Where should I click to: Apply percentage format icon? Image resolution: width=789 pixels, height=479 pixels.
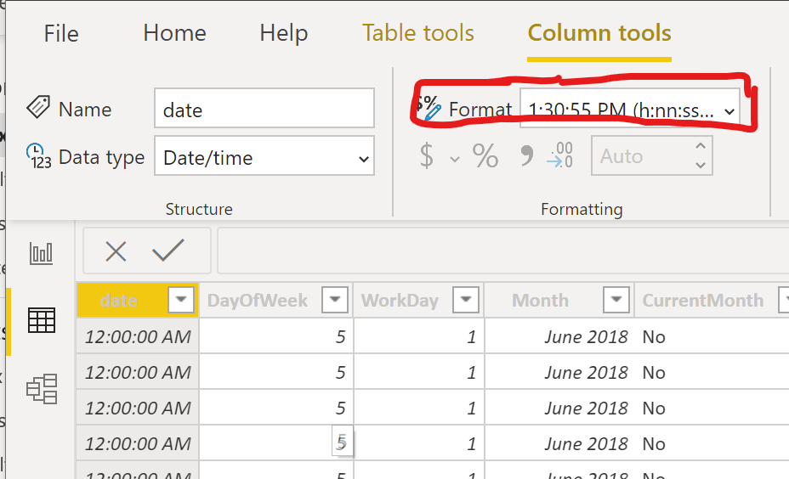tap(485, 155)
